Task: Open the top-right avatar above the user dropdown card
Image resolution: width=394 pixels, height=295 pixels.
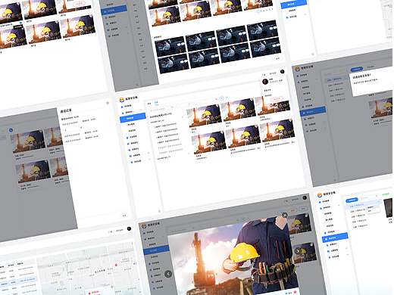Action: click(x=283, y=71)
